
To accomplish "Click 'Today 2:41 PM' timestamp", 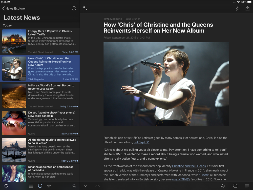I will click(x=68, y=134).
